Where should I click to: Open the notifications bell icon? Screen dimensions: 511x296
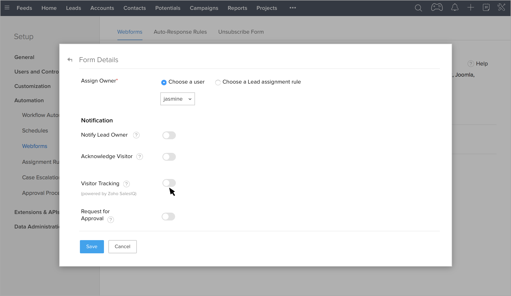455,8
